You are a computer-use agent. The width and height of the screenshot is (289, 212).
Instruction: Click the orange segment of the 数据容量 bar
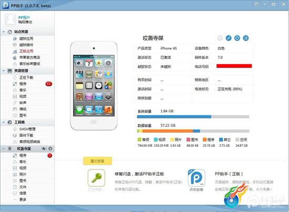168,131
